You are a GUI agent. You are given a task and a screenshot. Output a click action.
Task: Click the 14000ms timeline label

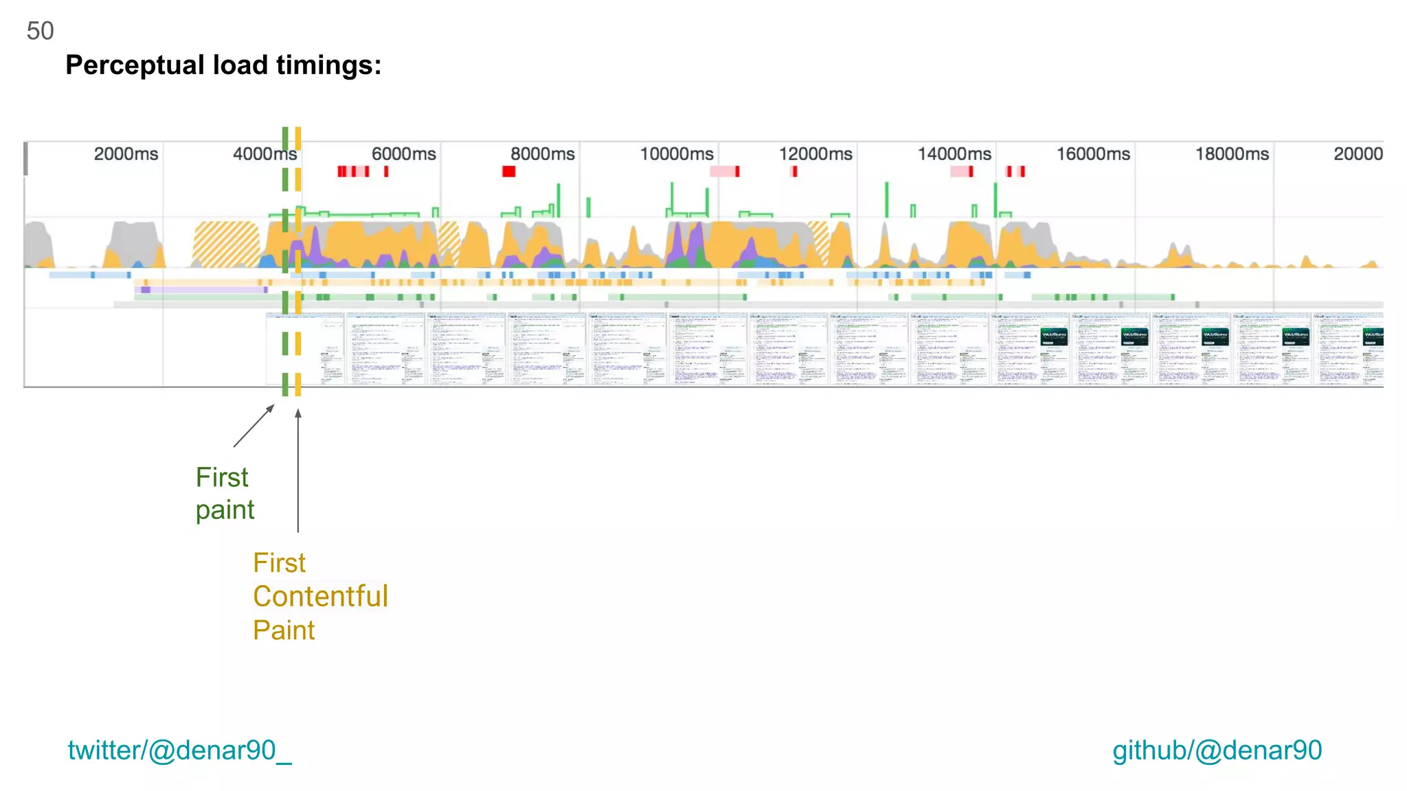[x=954, y=154]
